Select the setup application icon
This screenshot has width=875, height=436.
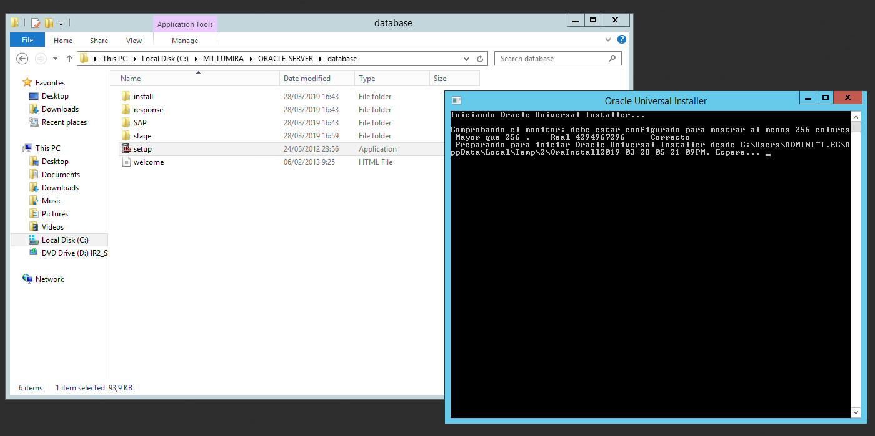(x=126, y=149)
